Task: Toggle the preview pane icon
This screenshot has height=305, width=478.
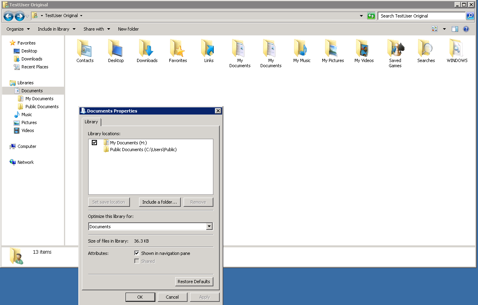Action: (455, 29)
